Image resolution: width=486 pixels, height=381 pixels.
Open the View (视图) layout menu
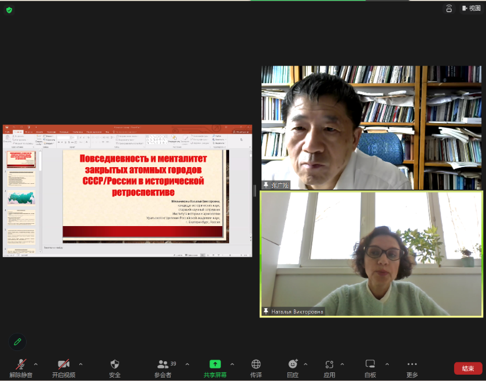[471, 9]
